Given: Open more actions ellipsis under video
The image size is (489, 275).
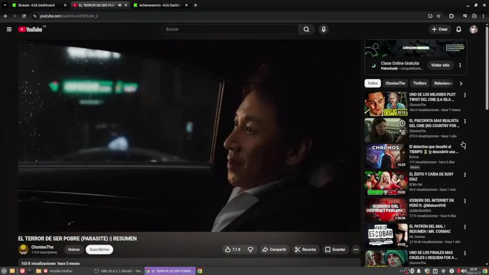Looking at the screenshot, I should (x=356, y=249).
